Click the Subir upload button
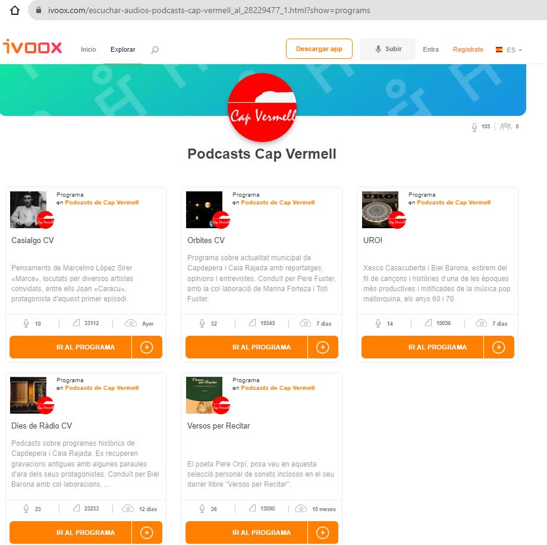 [388, 49]
